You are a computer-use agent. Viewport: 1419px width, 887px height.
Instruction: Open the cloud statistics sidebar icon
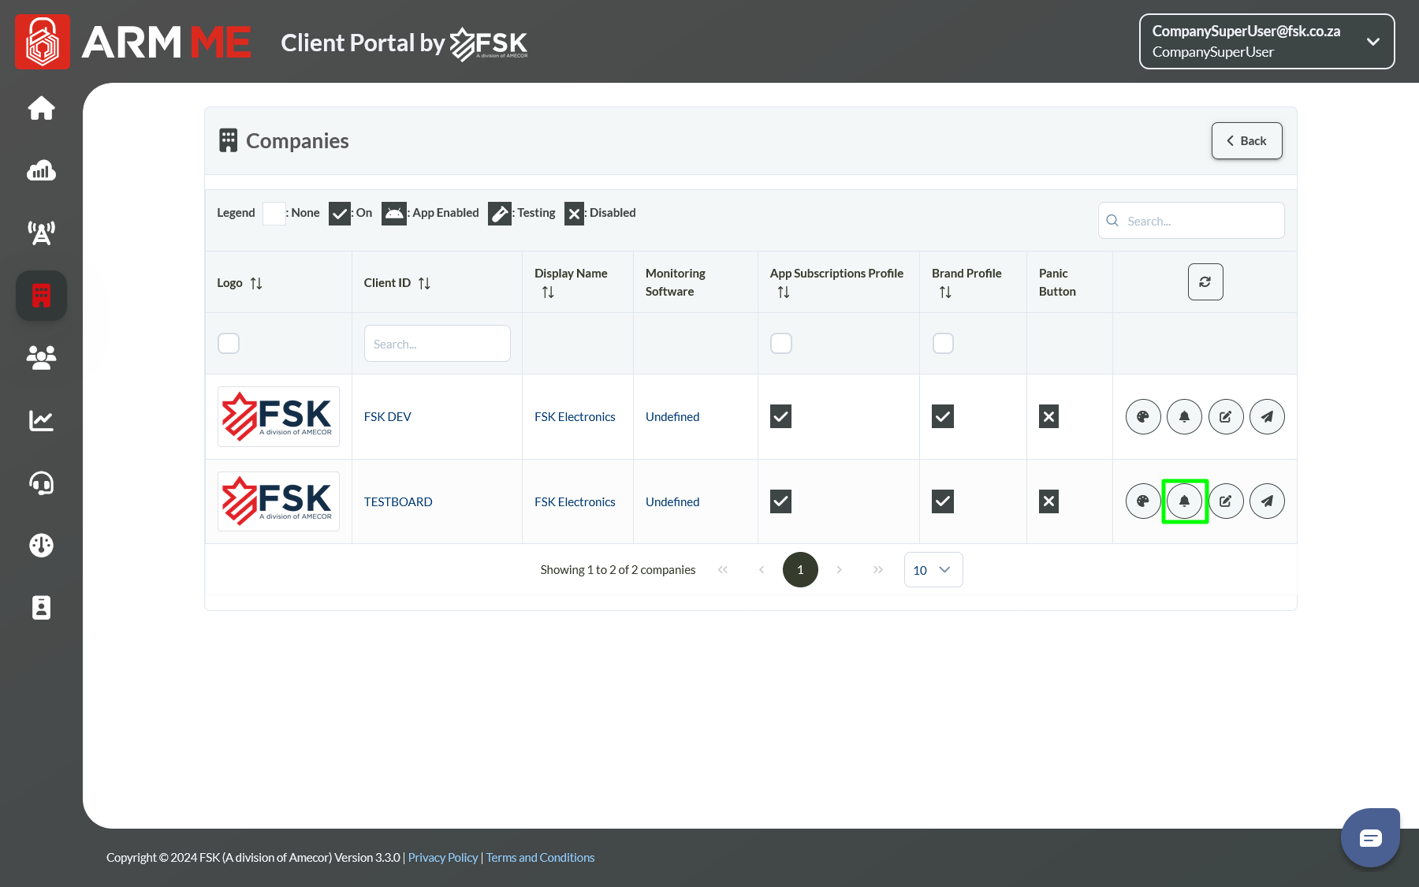click(x=41, y=170)
